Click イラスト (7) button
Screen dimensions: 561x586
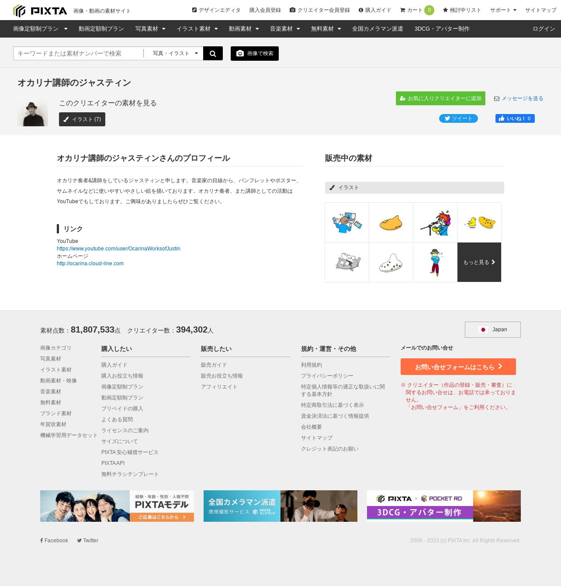pos(82,119)
